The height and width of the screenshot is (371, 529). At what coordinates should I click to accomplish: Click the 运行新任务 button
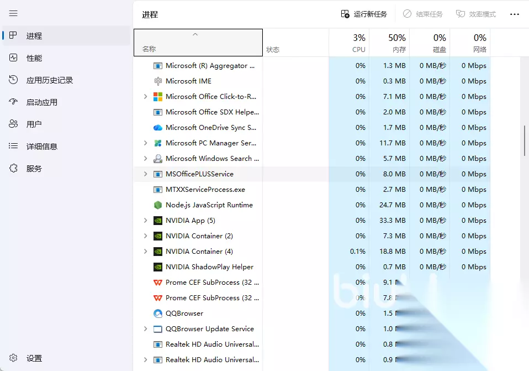(x=364, y=14)
